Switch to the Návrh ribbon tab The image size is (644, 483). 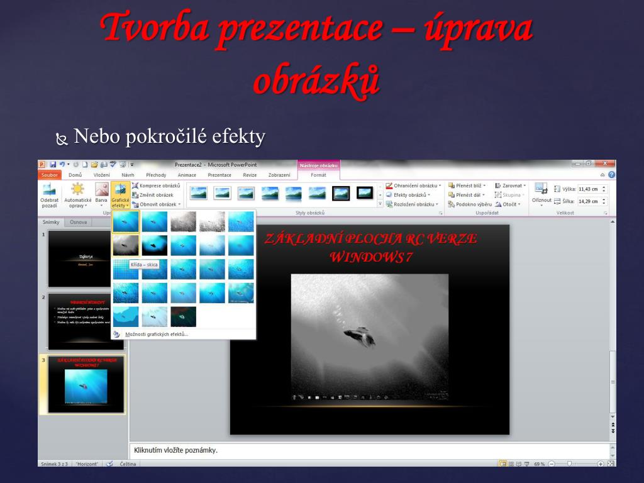click(128, 175)
